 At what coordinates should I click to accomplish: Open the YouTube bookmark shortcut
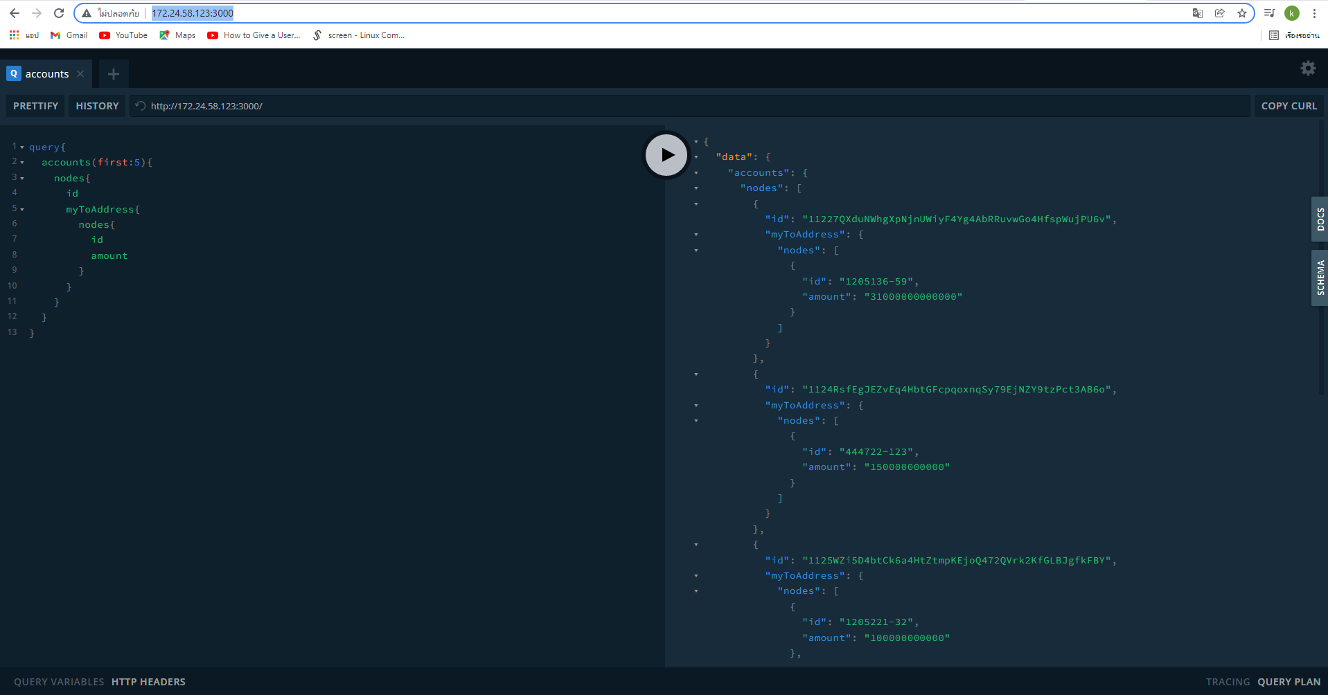(x=123, y=35)
